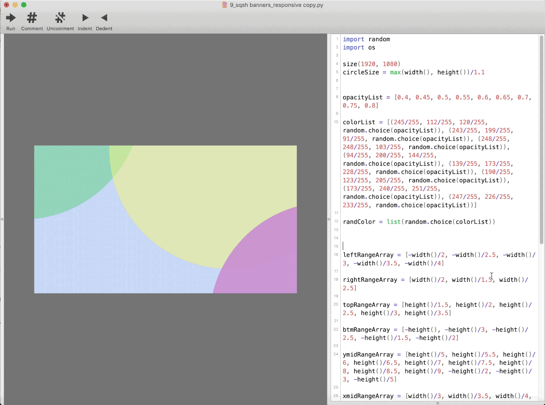This screenshot has height=405, width=545.
Task: Click 'import os' on line 2
Action: tap(359, 47)
